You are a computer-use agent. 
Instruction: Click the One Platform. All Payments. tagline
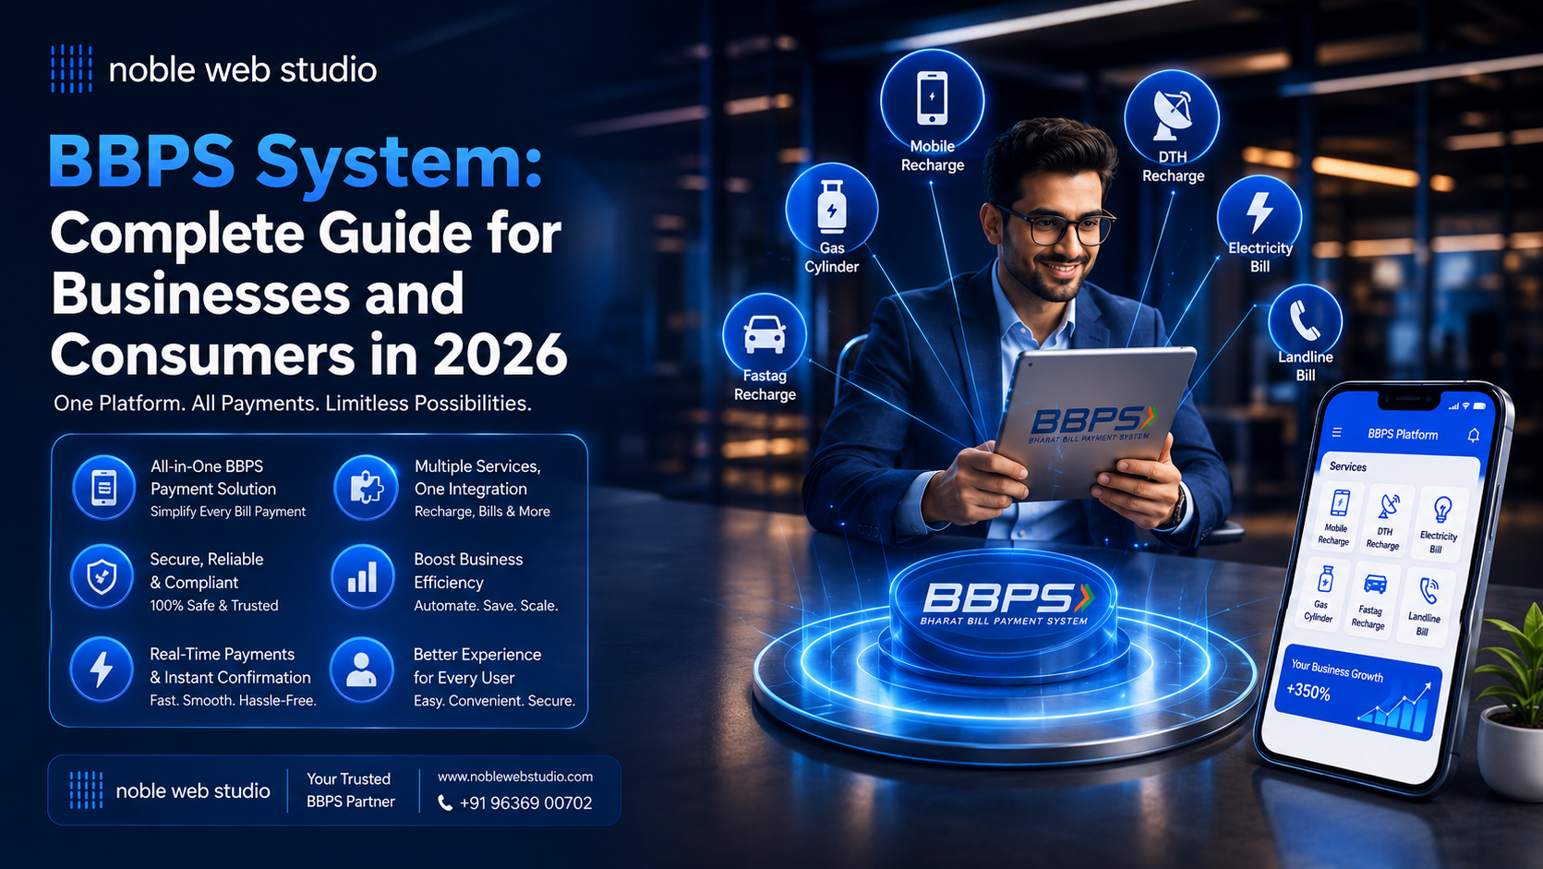click(293, 403)
